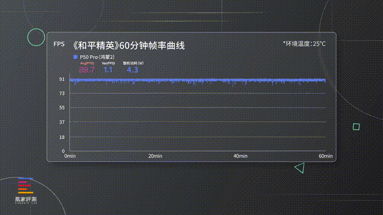Viewport: 383px width, 215px height.
Task: Click the x-axis label 60min
Action: [x=326, y=156]
